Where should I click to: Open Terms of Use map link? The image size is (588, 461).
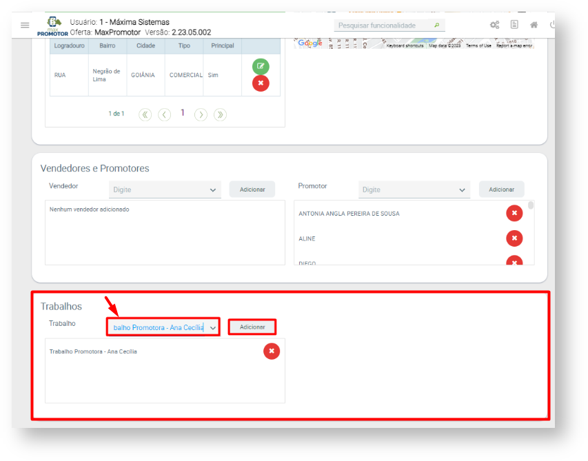478,45
